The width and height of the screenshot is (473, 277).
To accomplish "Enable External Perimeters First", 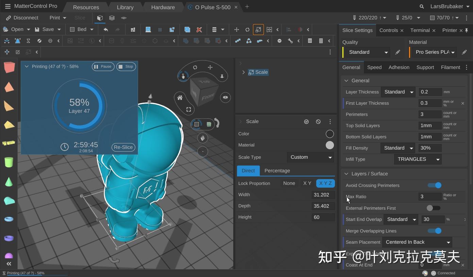I will coord(433,208).
